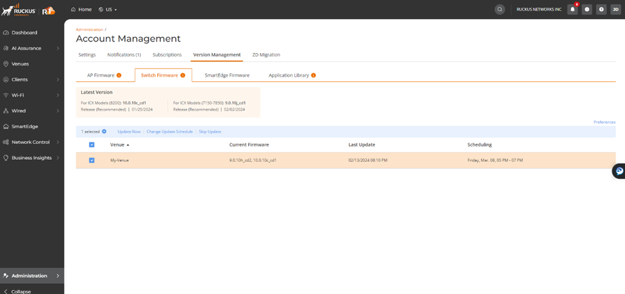Click Update Now
This screenshot has width=625, height=294.
129,132
